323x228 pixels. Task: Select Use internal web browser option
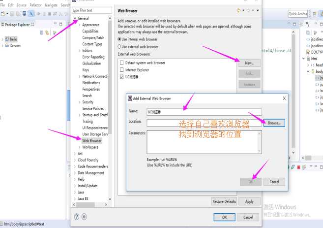[119, 39]
